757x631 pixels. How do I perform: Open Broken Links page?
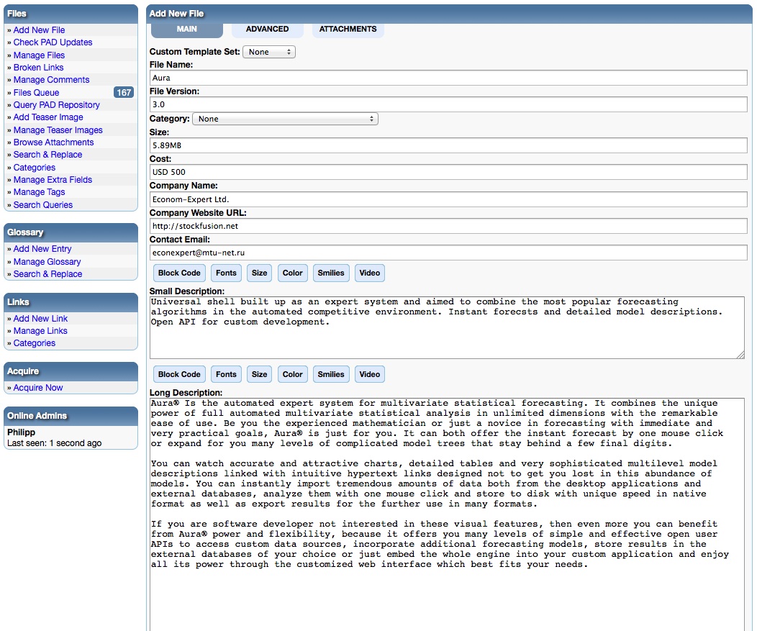coord(39,68)
